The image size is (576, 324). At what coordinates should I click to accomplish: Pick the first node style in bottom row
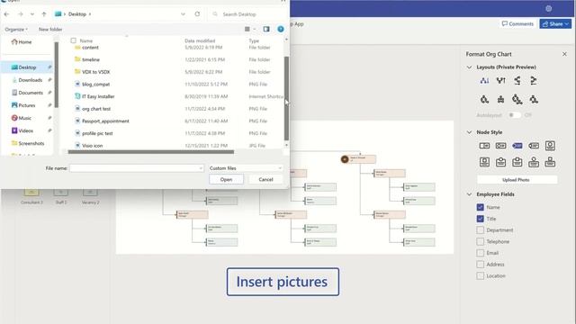click(484, 162)
